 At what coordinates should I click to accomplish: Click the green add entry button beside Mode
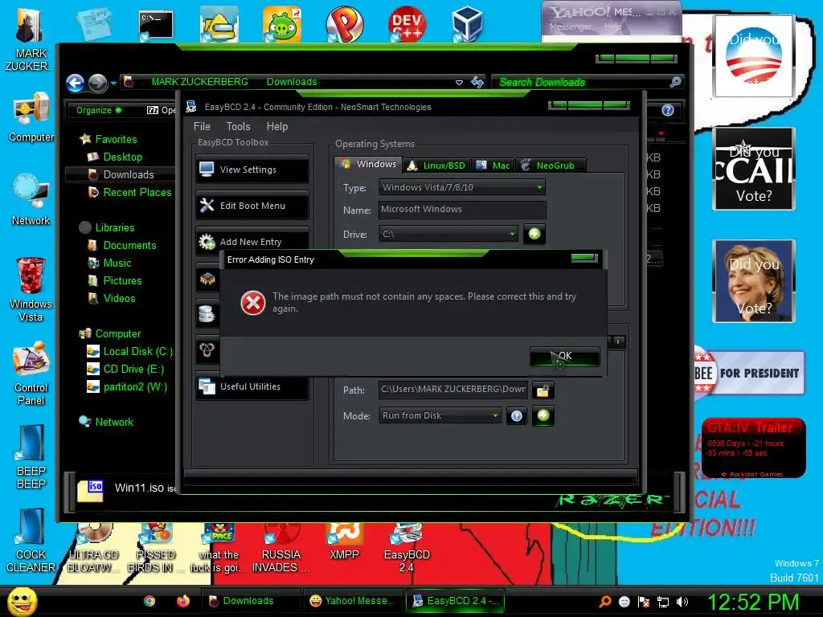point(543,415)
